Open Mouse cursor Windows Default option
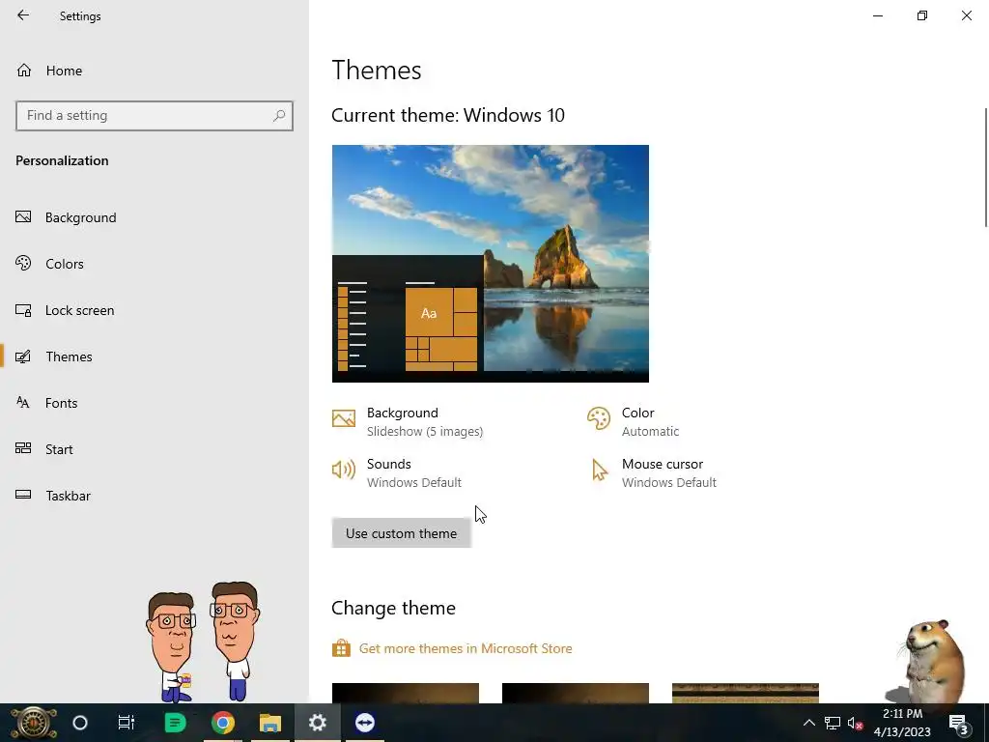The width and height of the screenshot is (989, 742). pyautogui.click(x=652, y=472)
